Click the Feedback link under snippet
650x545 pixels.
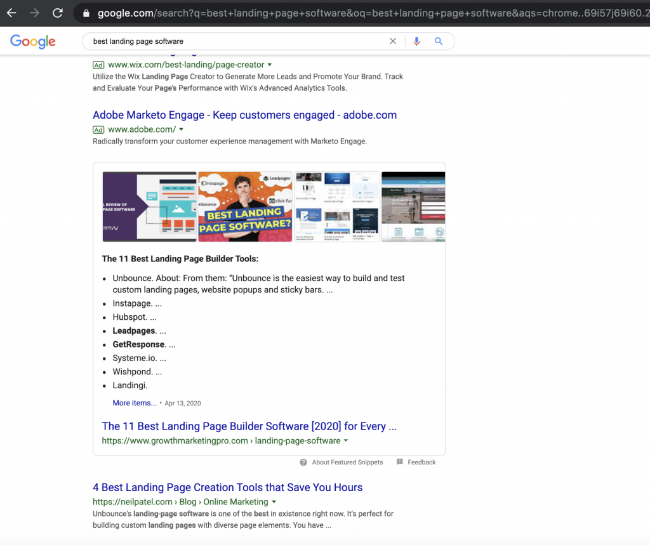click(421, 462)
